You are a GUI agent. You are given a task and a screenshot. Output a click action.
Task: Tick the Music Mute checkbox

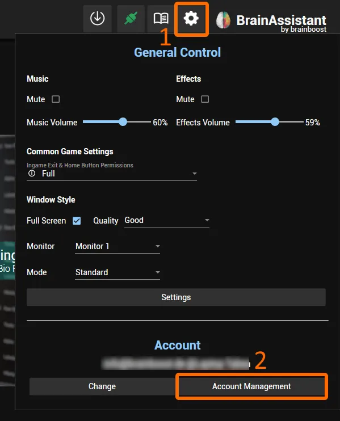[x=56, y=99]
